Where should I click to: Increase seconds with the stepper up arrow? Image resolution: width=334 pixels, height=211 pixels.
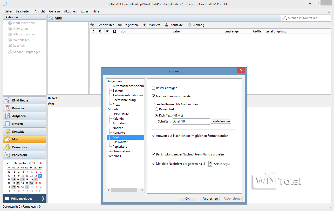210,162
